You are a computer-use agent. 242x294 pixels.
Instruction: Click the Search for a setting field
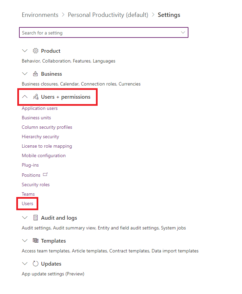click(x=104, y=33)
